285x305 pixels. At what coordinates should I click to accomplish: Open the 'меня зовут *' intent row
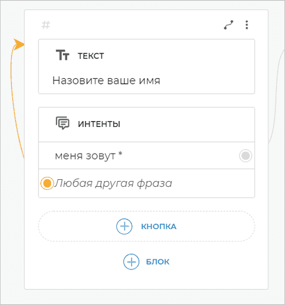[x=147, y=155]
